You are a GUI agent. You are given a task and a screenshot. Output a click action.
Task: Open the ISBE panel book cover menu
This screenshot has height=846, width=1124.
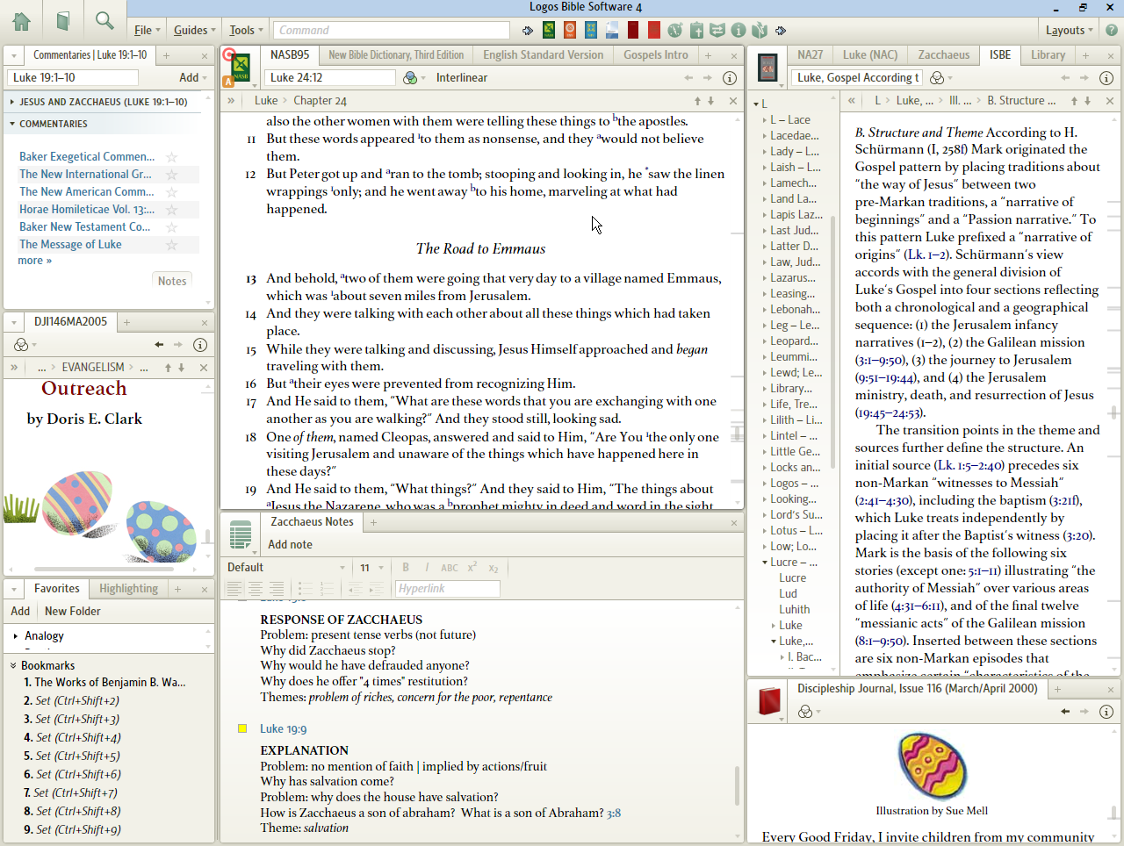pyautogui.click(x=767, y=68)
